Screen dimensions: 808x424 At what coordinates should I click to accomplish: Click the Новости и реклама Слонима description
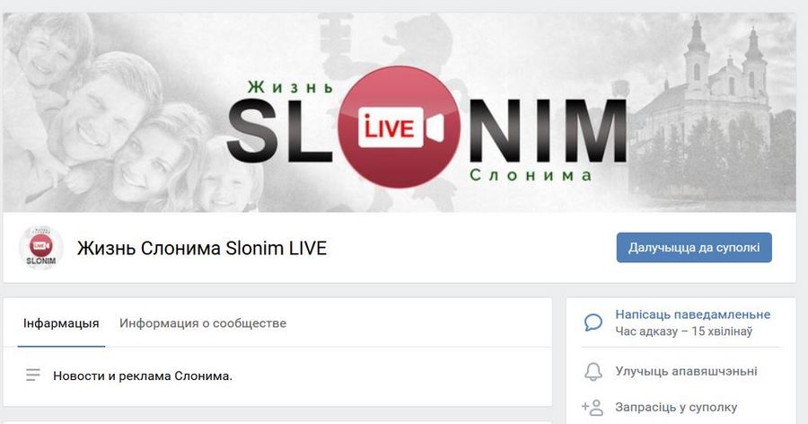coord(143,376)
